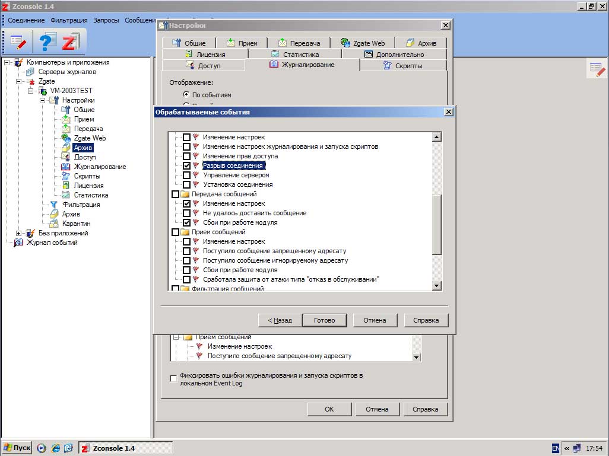This screenshot has height=456, width=609.
Task: Uncheck Сбои при работе модуля under Передача
Action: [186, 222]
